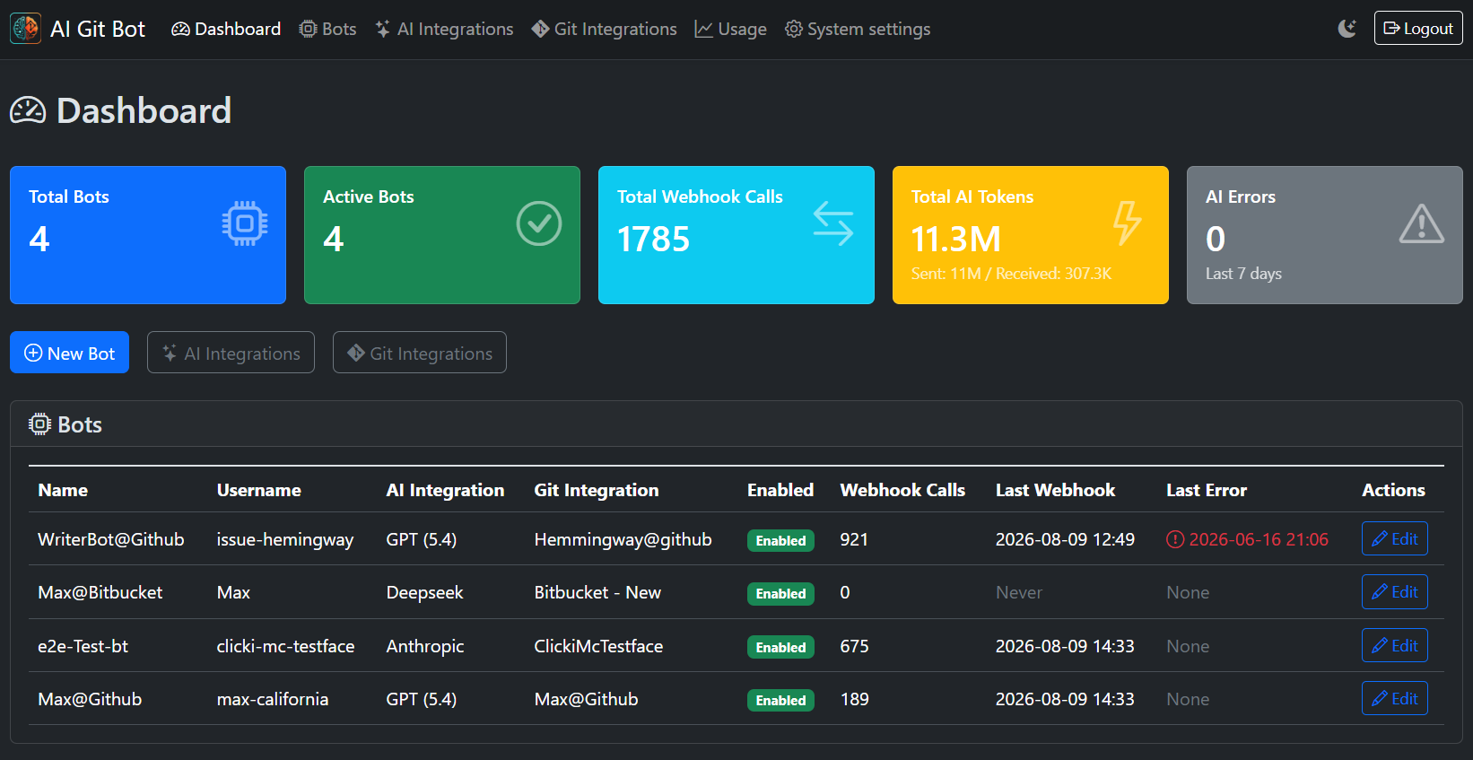This screenshot has width=1473, height=760.
Task: Click the Last 7 days text
Action: click(x=1243, y=274)
